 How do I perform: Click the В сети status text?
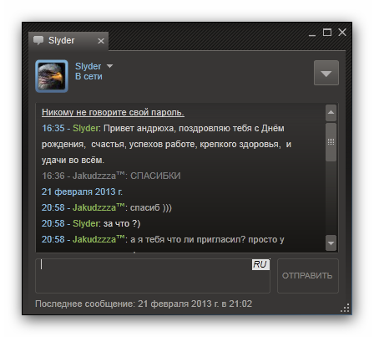88,76
